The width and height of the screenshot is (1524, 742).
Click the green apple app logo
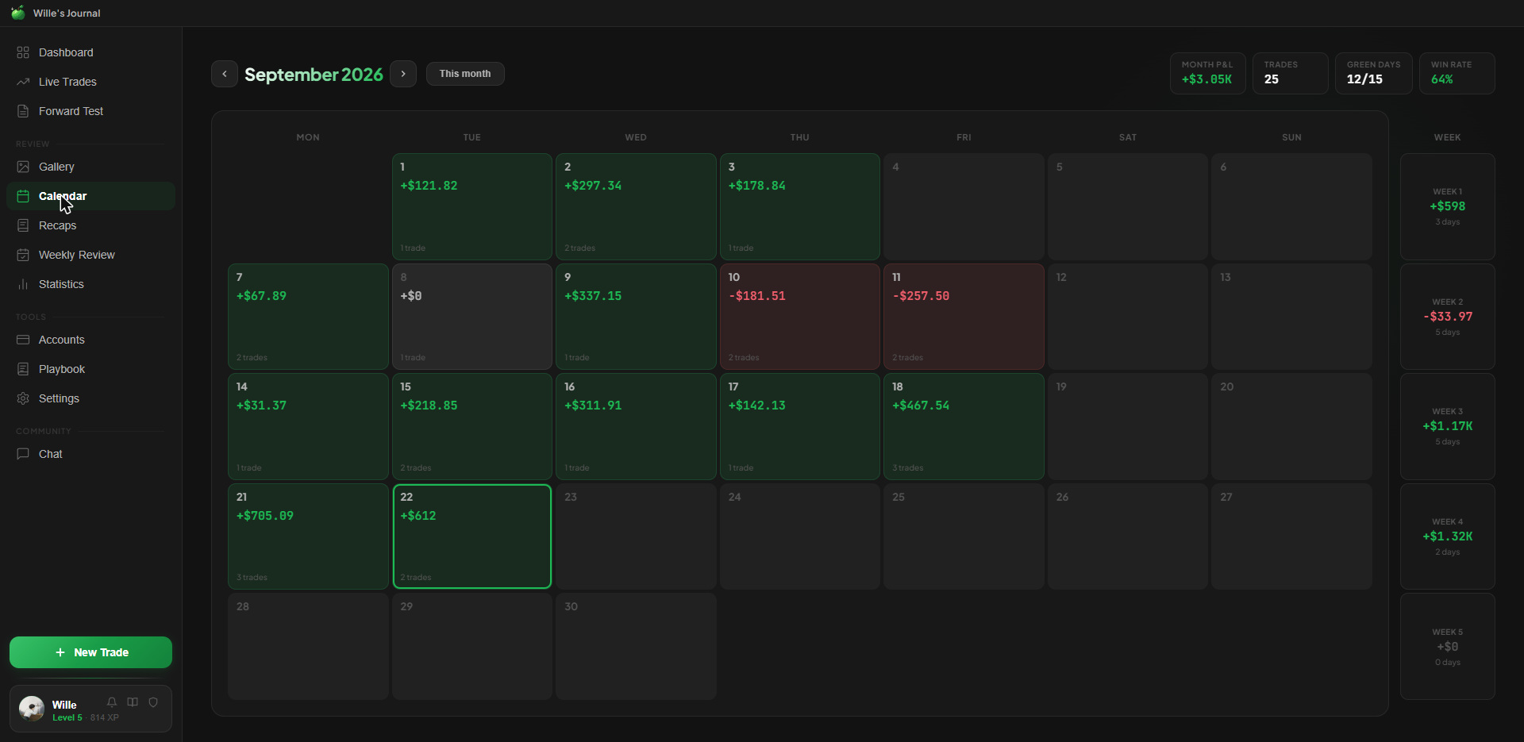(17, 13)
